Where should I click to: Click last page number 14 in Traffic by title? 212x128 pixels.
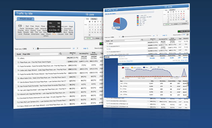pos(74,48)
